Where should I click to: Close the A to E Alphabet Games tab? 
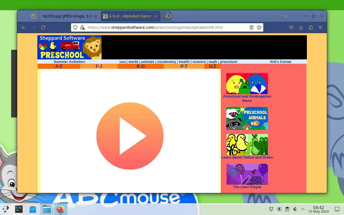point(156,16)
